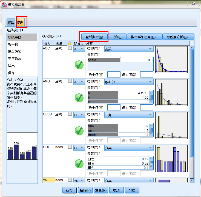
Task: Click the 运行 button
Action: point(69,190)
